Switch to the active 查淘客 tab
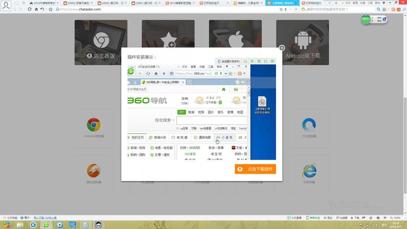The image size is (407, 229). (282, 3)
